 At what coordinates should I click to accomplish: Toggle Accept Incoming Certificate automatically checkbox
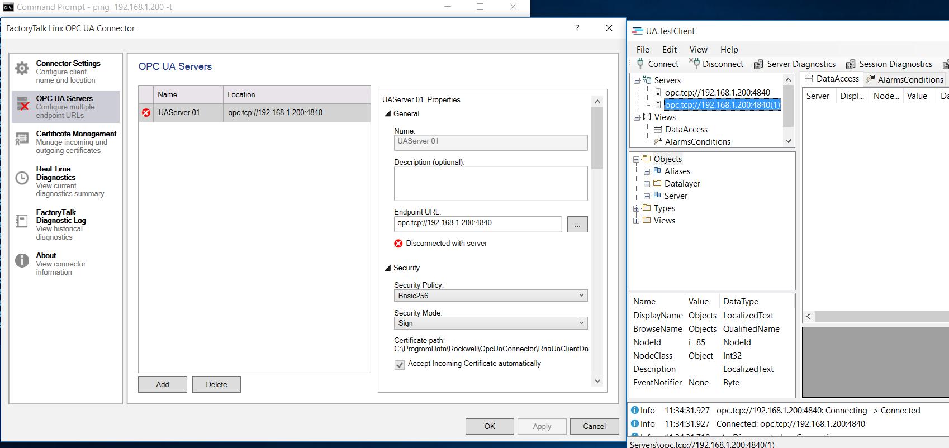[400, 365]
